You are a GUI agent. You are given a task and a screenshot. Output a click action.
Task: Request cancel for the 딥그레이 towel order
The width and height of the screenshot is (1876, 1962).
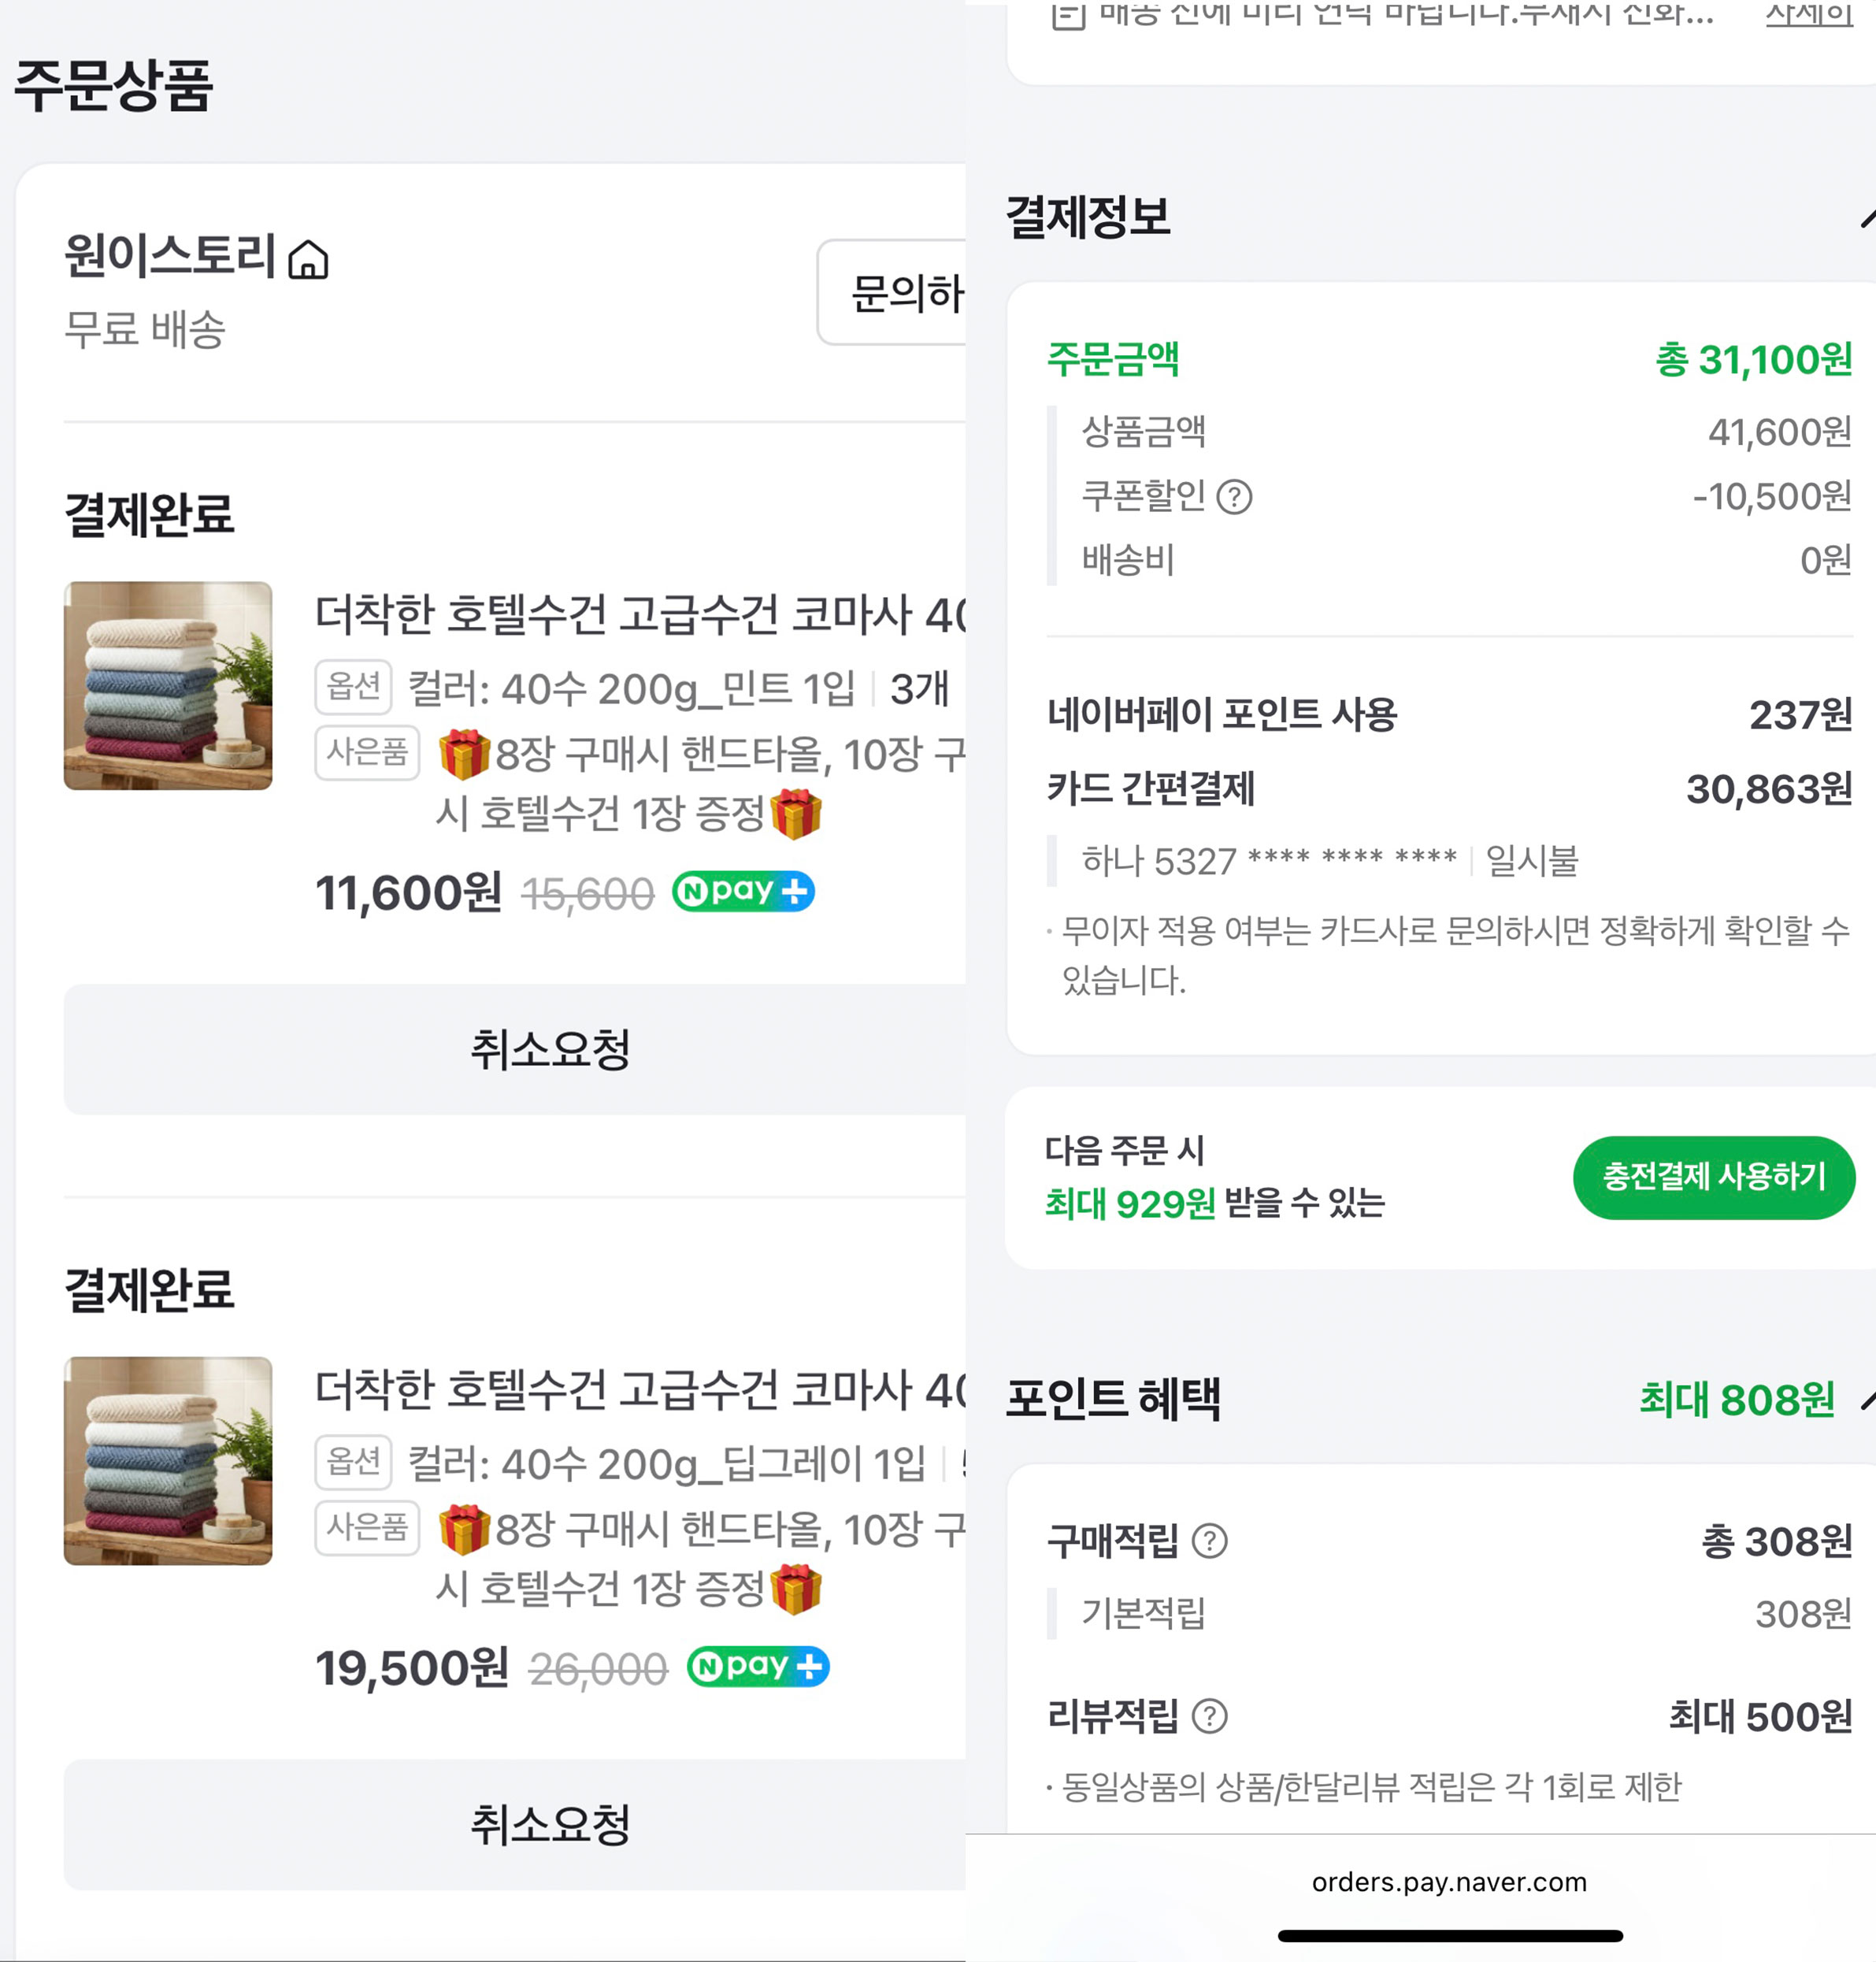tap(550, 1824)
